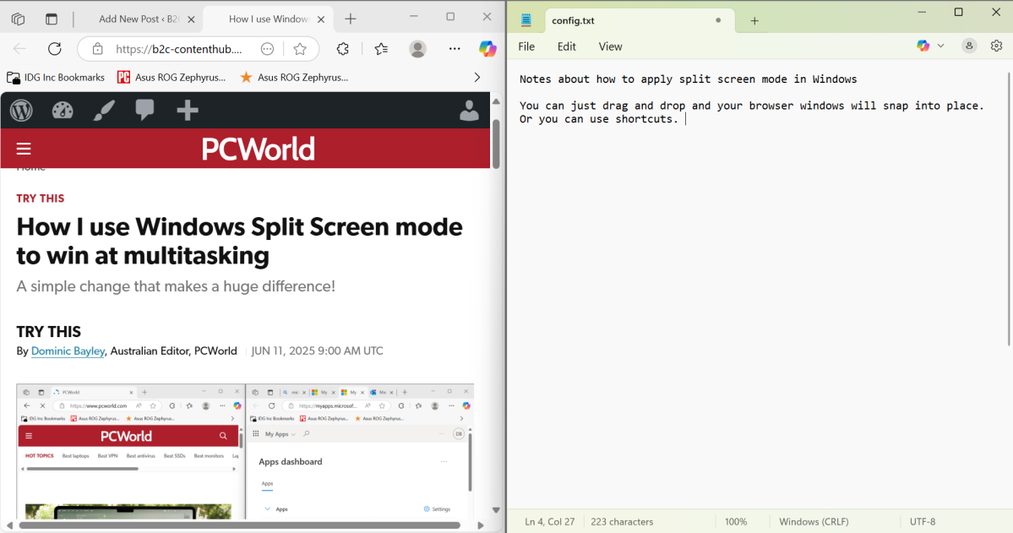Image resolution: width=1013 pixels, height=533 pixels.
Task: Open WordPress dashboard gauge icon
Action: (63, 111)
